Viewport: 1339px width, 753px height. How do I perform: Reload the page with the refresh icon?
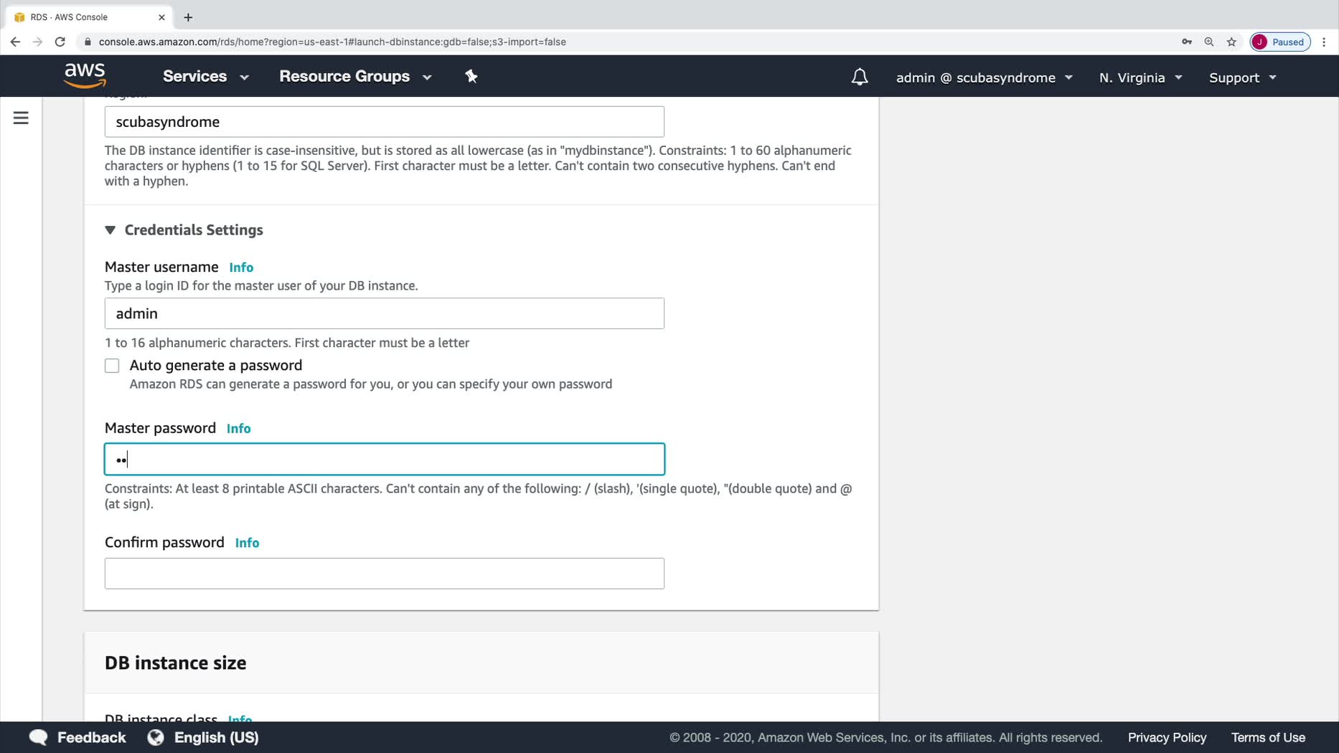click(x=60, y=42)
